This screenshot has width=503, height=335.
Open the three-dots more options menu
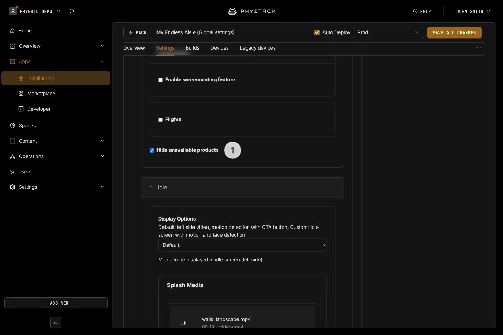click(x=479, y=48)
